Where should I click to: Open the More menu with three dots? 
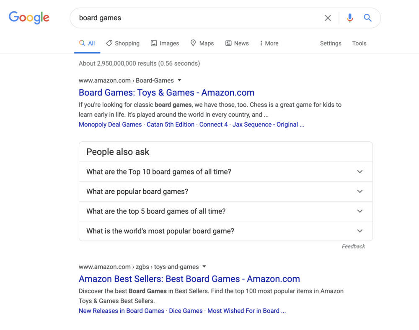pyautogui.click(x=269, y=43)
